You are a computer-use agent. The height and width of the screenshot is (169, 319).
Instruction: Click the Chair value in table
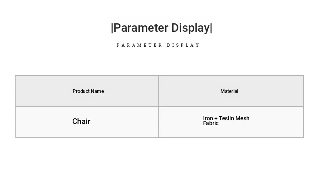(x=81, y=122)
